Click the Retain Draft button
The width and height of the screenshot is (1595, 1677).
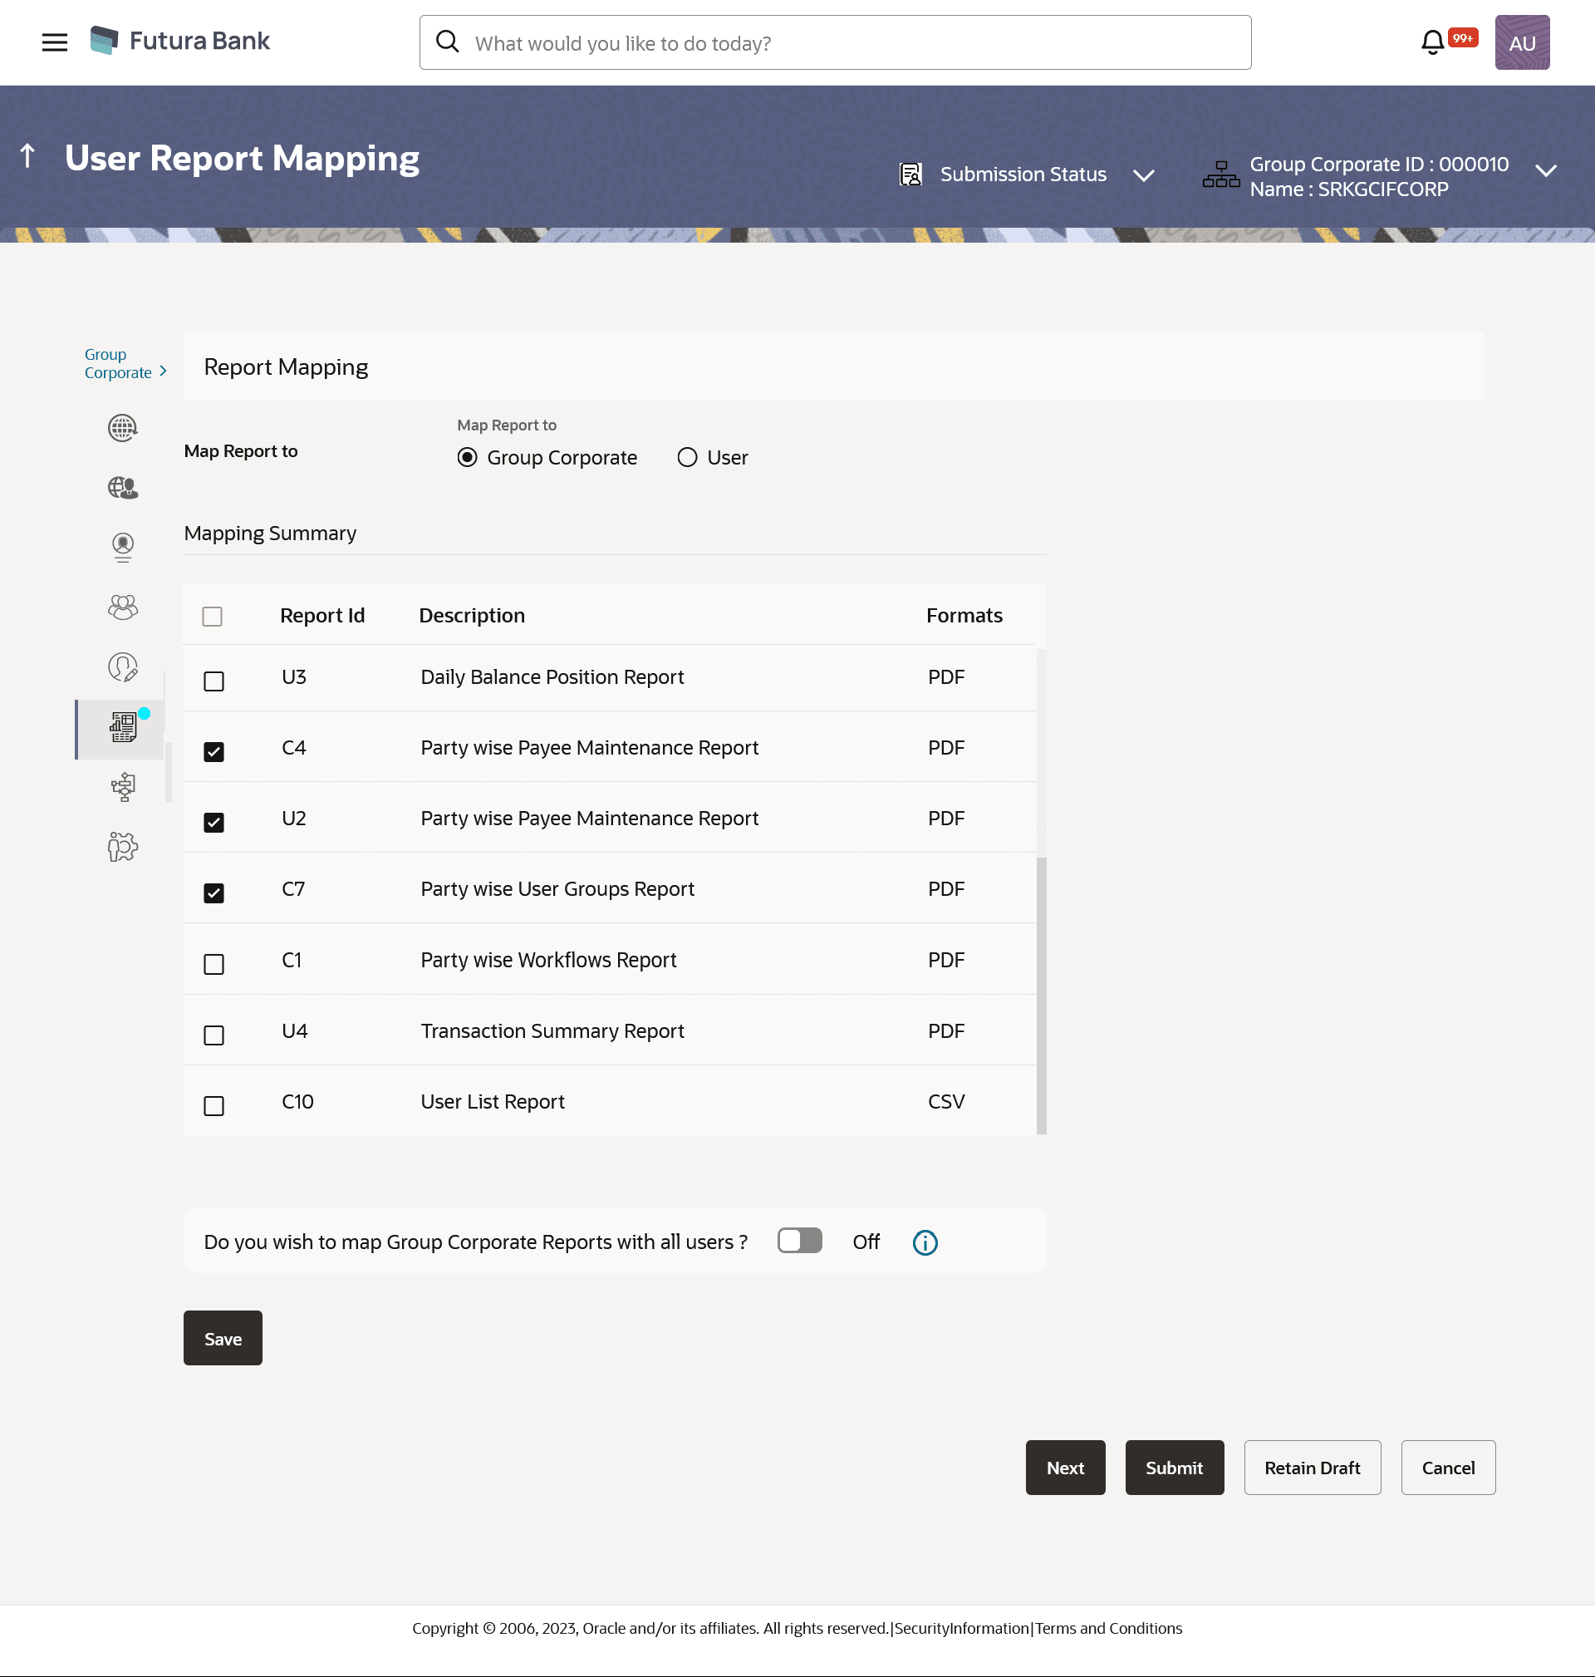tap(1311, 1468)
